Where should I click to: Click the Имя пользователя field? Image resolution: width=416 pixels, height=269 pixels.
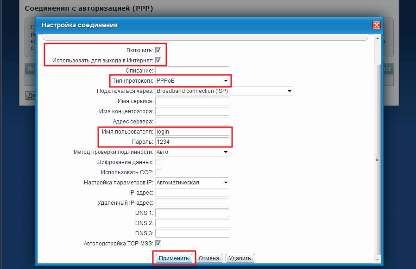[x=192, y=132]
